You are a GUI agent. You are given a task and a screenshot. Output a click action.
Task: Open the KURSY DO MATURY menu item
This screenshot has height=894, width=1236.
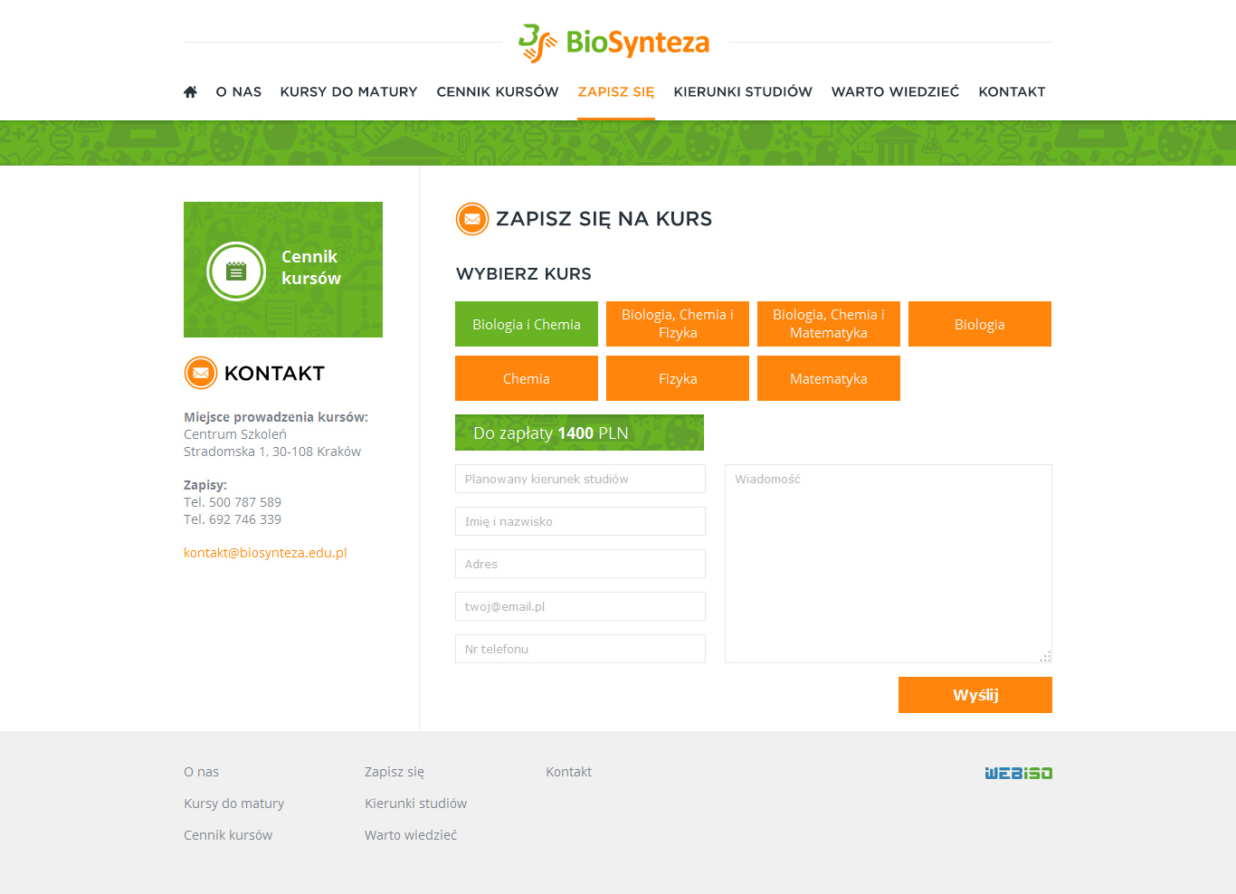click(349, 91)
